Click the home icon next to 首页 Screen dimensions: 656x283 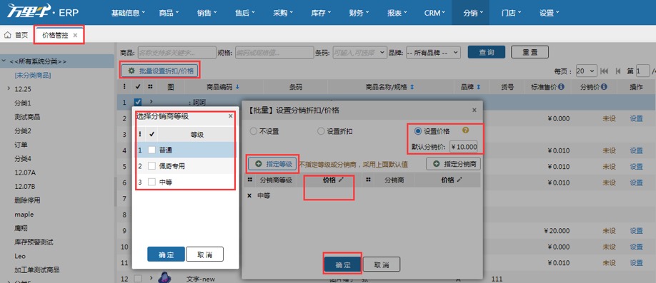click(x=8, y=35)
